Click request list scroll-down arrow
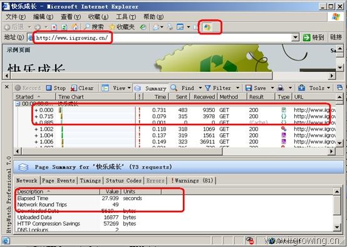This screenshot has height=247, width=347. (x=339, y=143)
